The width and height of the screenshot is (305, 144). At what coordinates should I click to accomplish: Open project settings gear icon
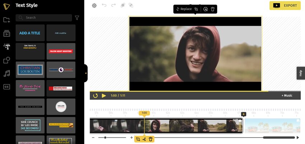94,6
